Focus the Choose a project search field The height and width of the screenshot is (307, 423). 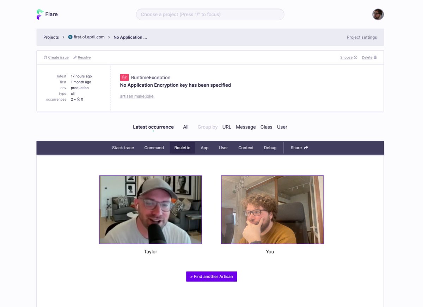click(x=210, y=14)
